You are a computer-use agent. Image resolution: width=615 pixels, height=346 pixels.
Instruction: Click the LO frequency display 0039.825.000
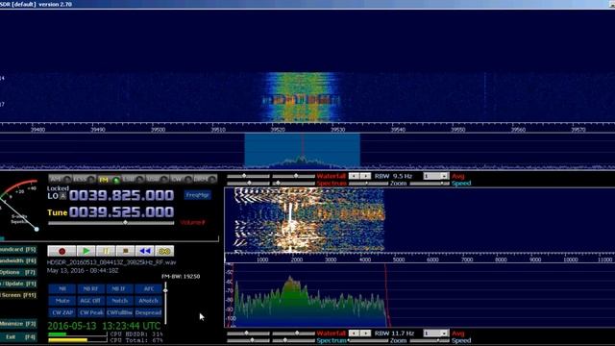coord(122,195)
